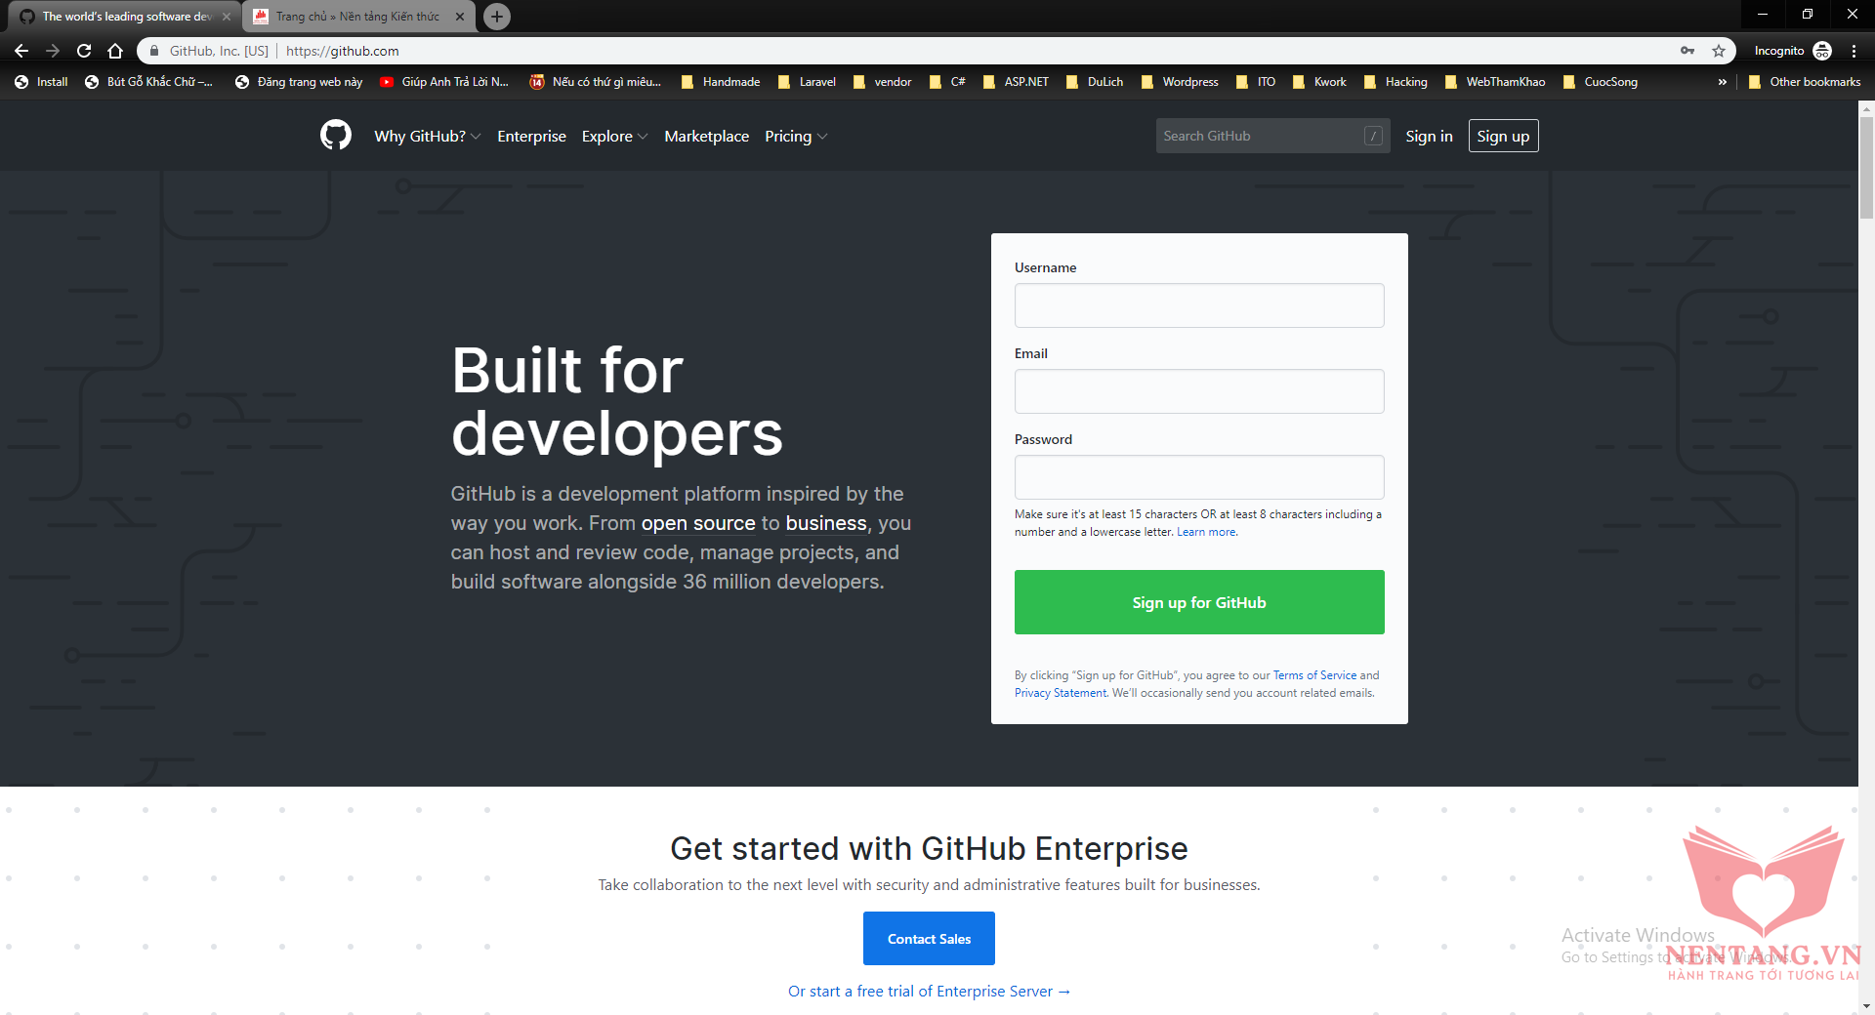Close the Trang chủ tab
This screenshot has width=1875, height=1015.
pyautogui.click(x=460, y=17)
